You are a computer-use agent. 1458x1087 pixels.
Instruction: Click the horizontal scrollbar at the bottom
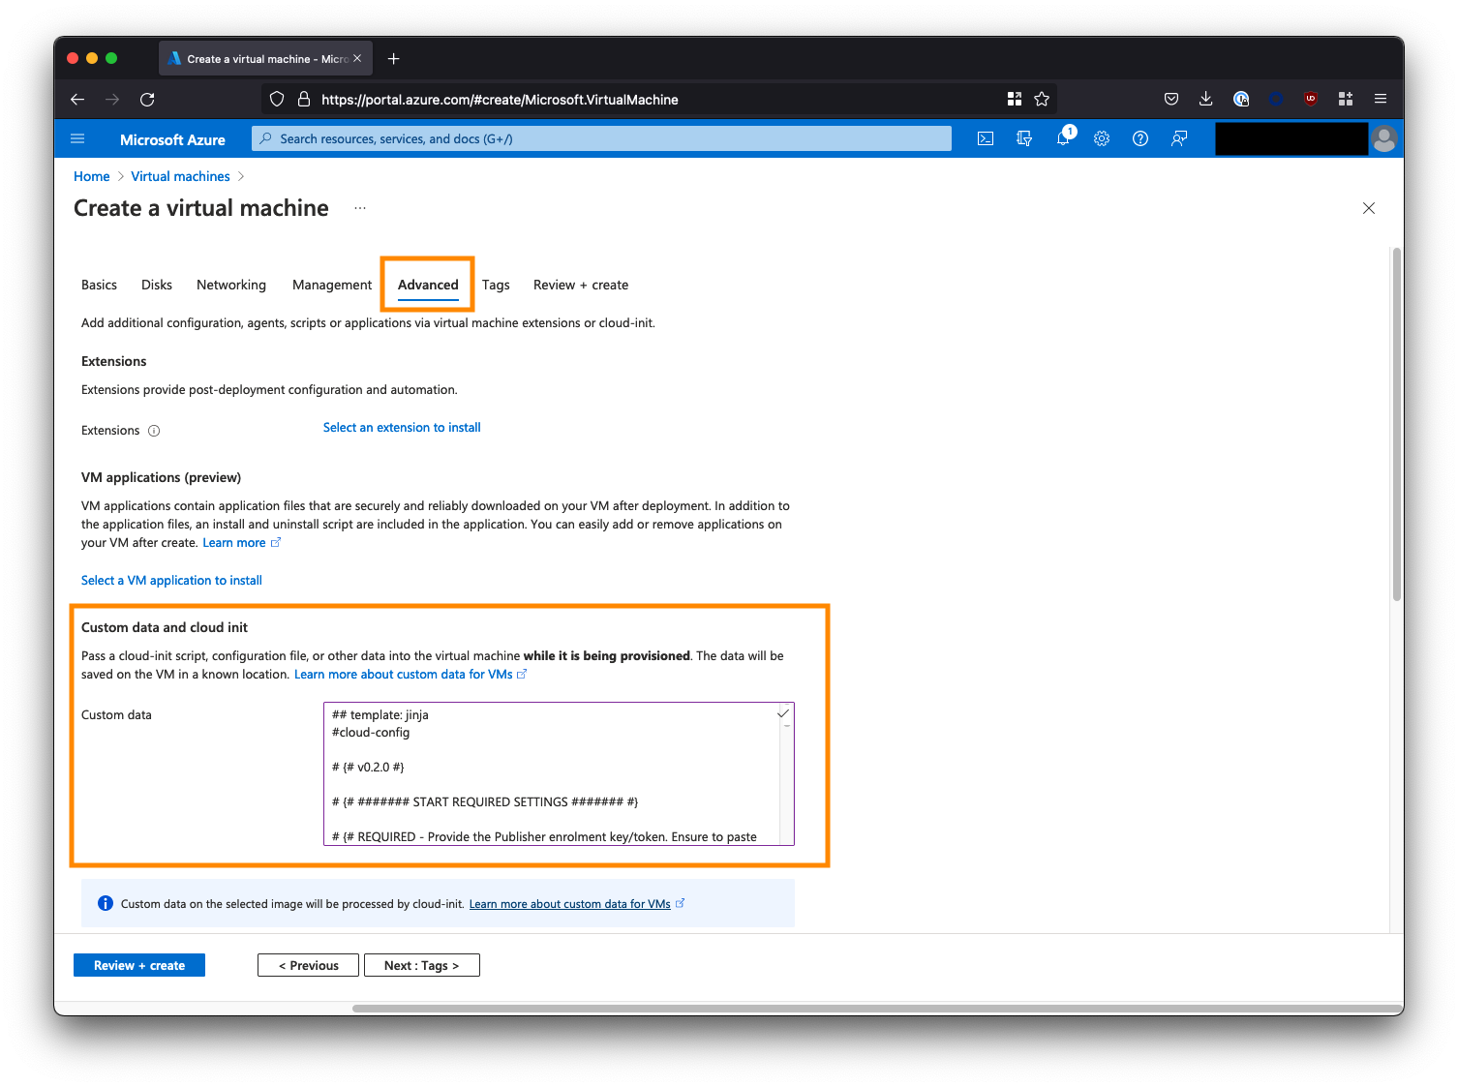click(x=877, y=1009)
